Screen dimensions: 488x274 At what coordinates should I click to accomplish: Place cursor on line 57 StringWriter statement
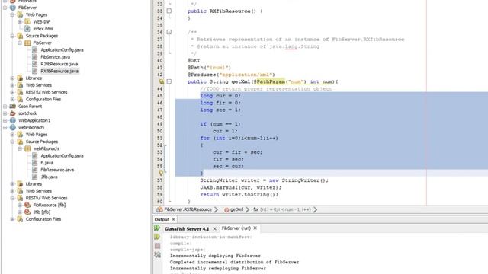(x=265, y=180)
